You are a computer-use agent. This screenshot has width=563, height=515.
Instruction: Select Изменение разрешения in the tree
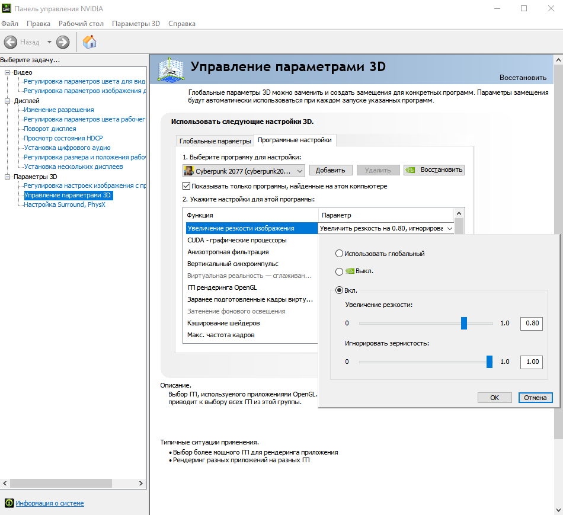pos(59,110)
